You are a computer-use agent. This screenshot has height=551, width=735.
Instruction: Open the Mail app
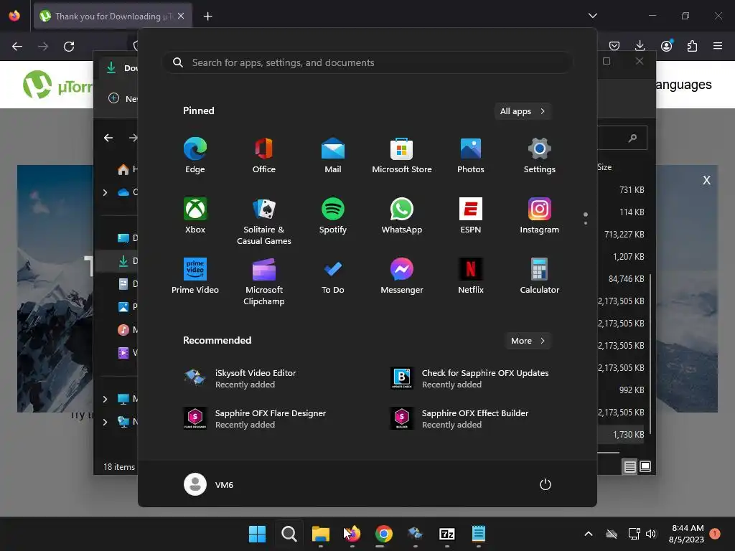coord(333,156)
